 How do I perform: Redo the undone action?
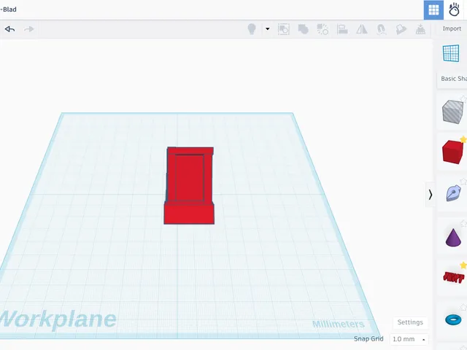coord(29,29)
